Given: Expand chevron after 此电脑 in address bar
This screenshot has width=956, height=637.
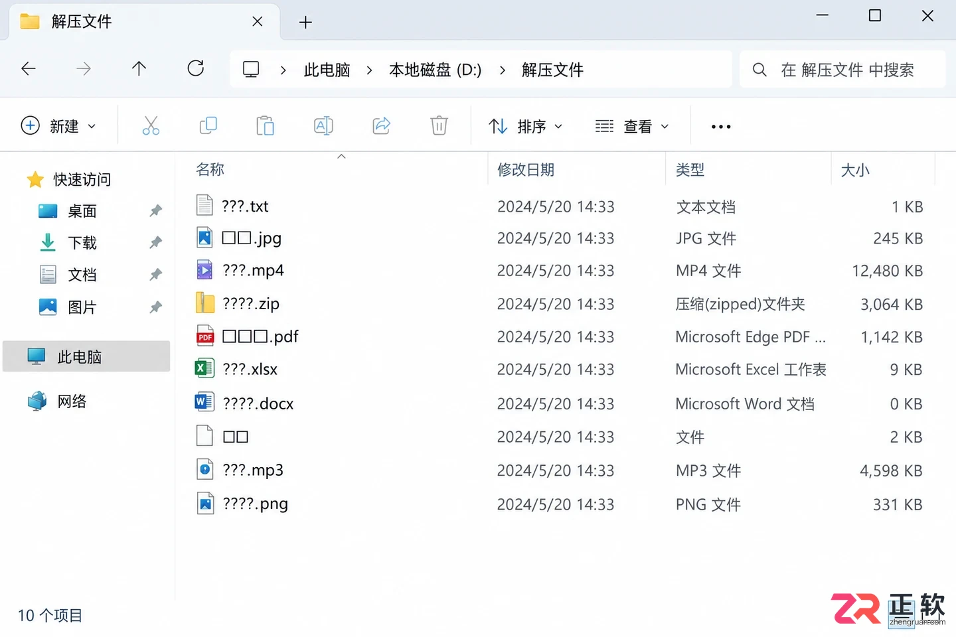Looking at the screenshot, I should tap(369, 70).
